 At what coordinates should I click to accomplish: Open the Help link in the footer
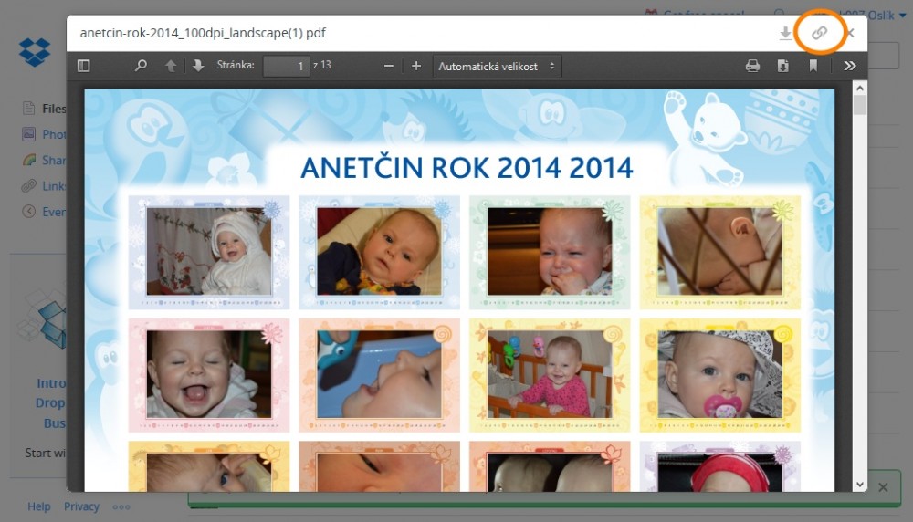[x=39, y=506]
